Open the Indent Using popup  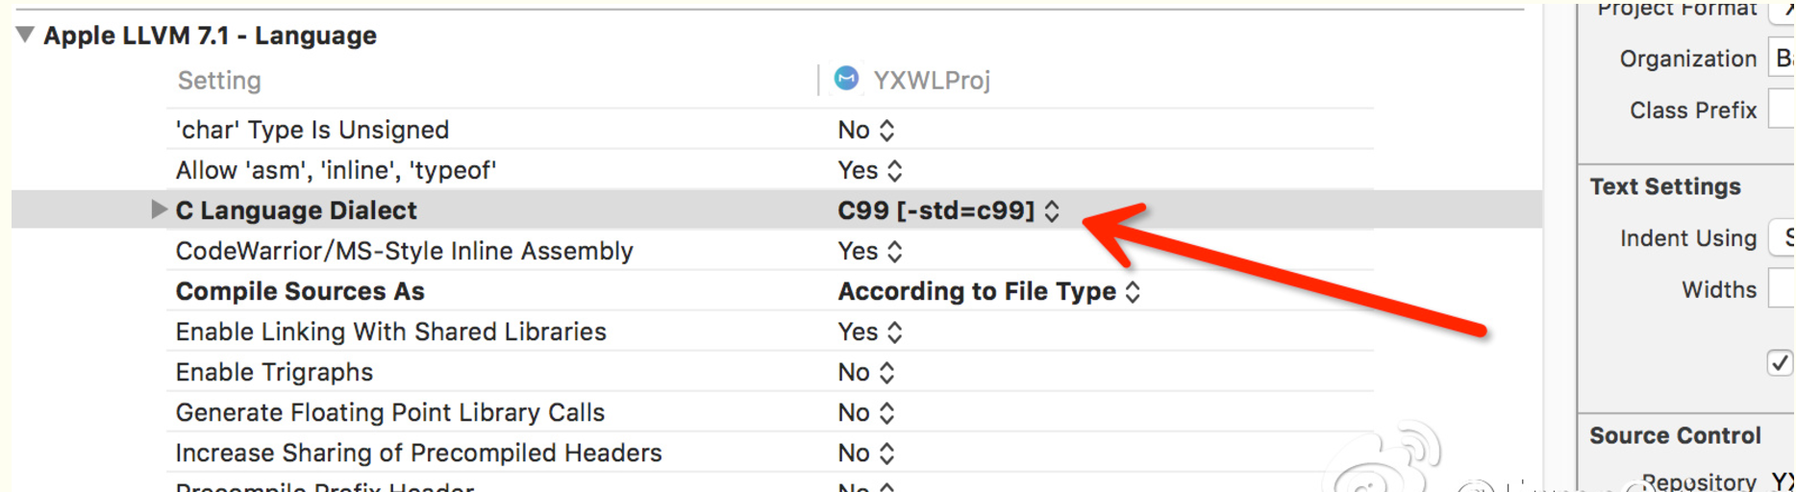coord(1782,237)
